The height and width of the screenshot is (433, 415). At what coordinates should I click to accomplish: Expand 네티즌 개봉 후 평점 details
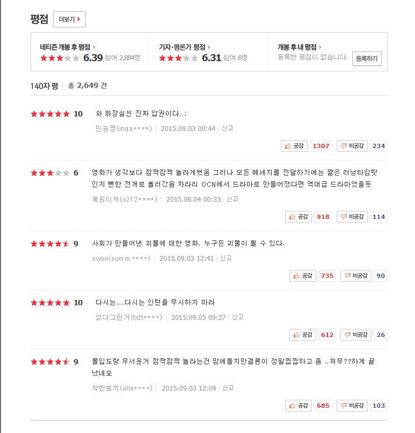(68, 47)
